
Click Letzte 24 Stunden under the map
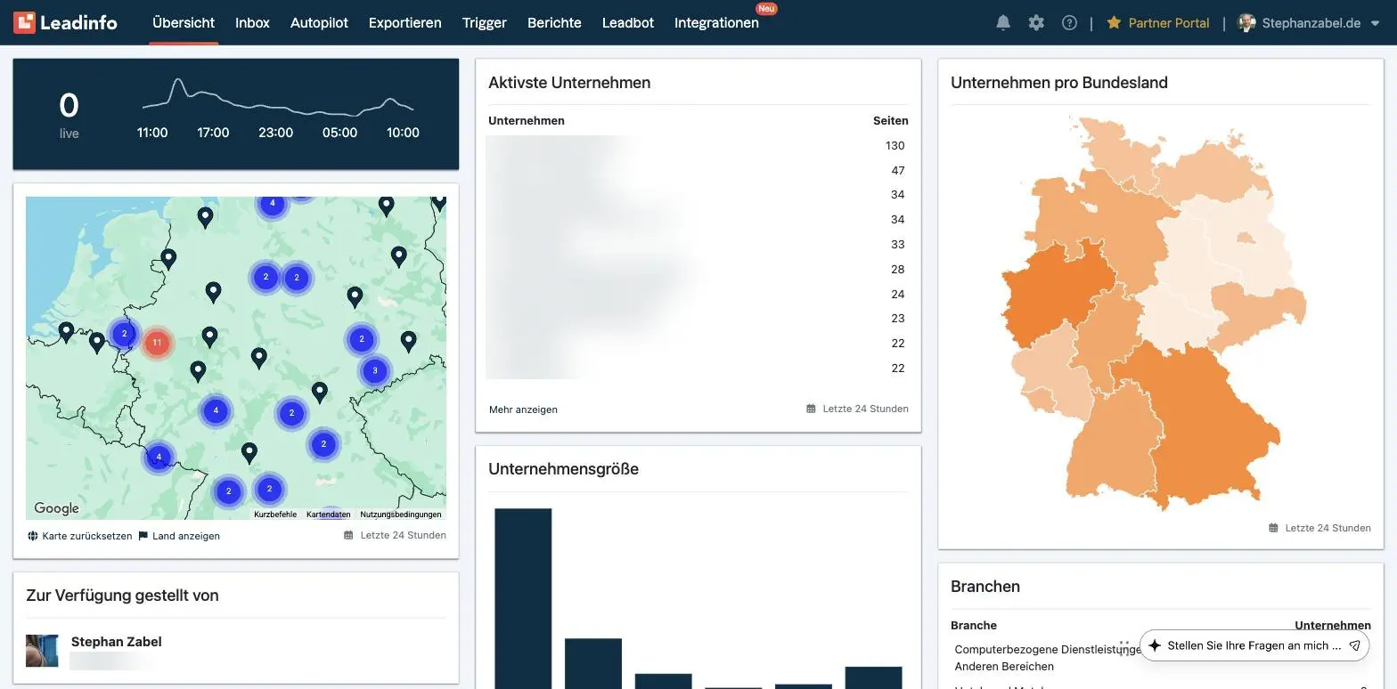click(404, 535)
